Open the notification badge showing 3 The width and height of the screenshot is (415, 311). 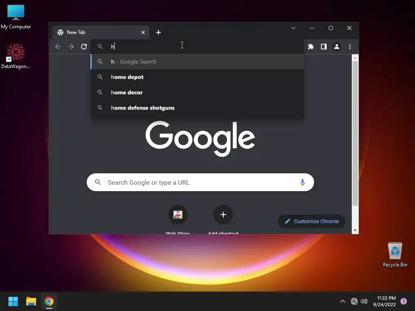click(x=404, y=301)
